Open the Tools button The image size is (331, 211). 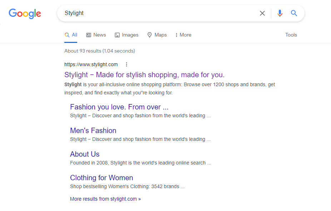coord(291,35)
